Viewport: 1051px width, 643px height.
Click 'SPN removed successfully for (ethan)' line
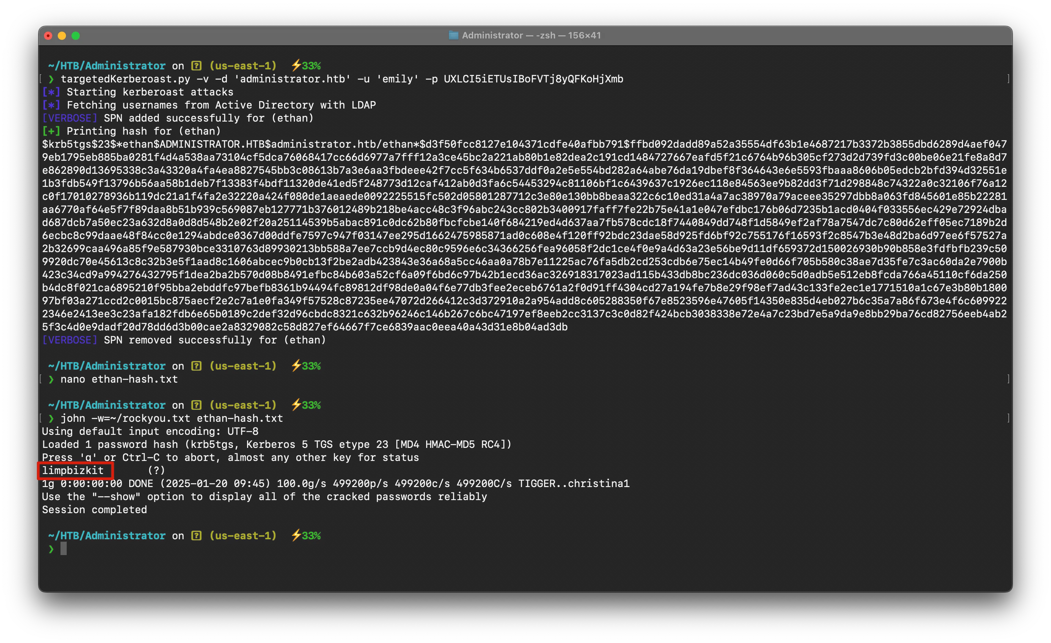215,340
